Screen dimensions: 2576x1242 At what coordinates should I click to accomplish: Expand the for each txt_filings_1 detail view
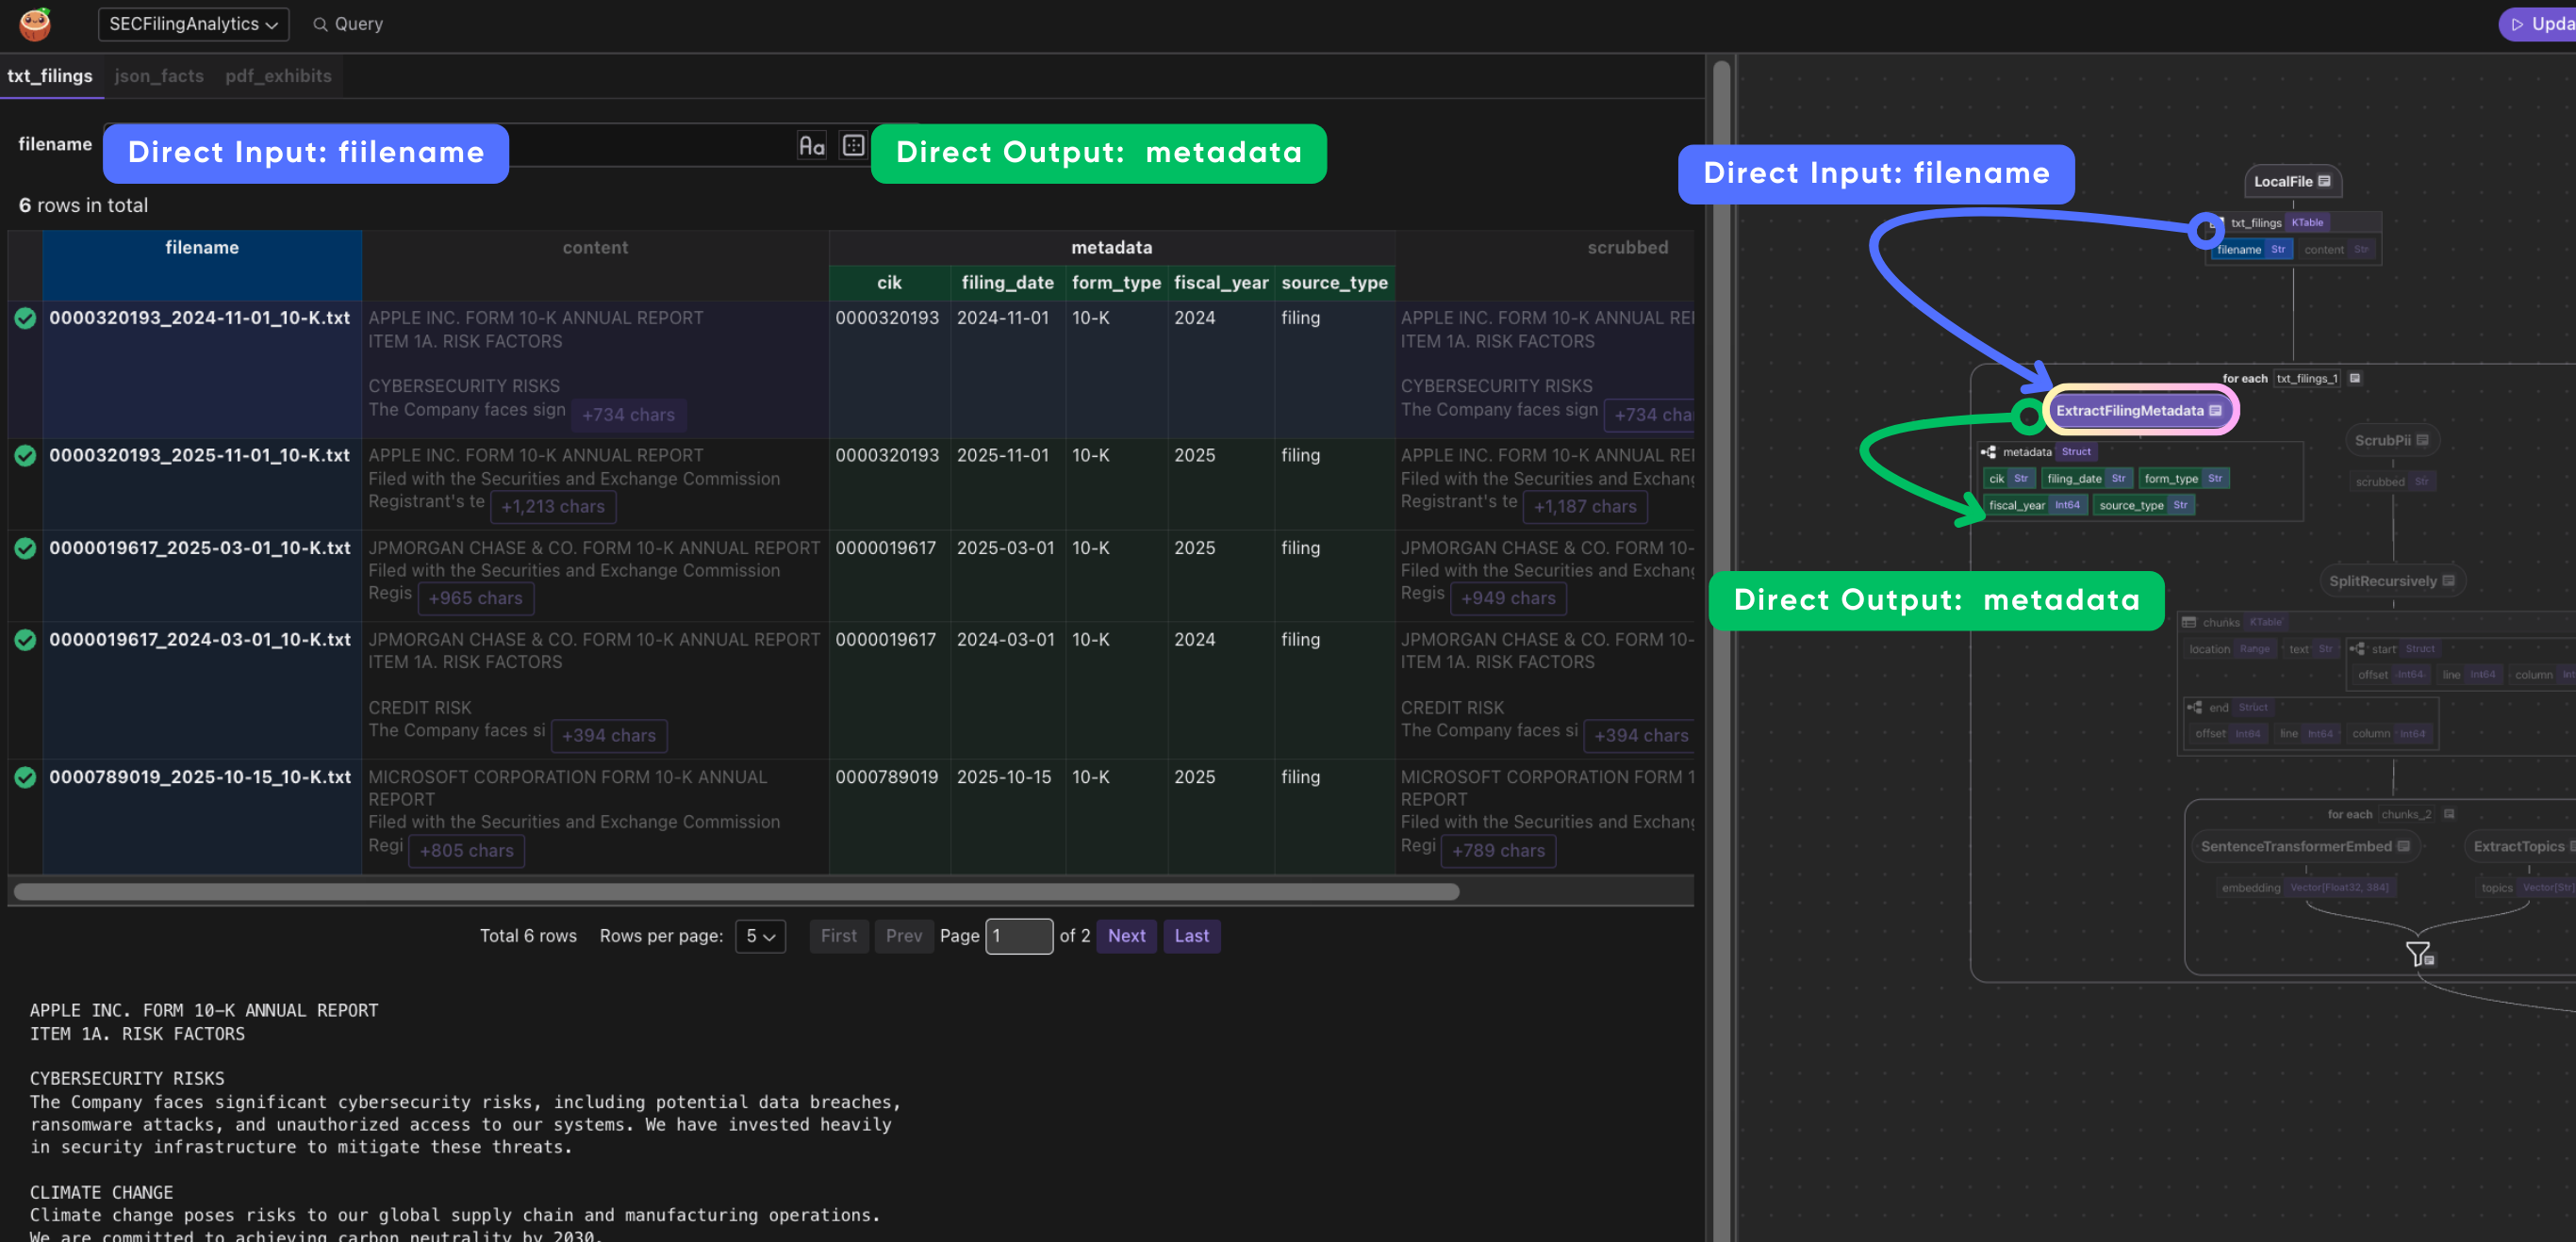tap(2355, 379)
